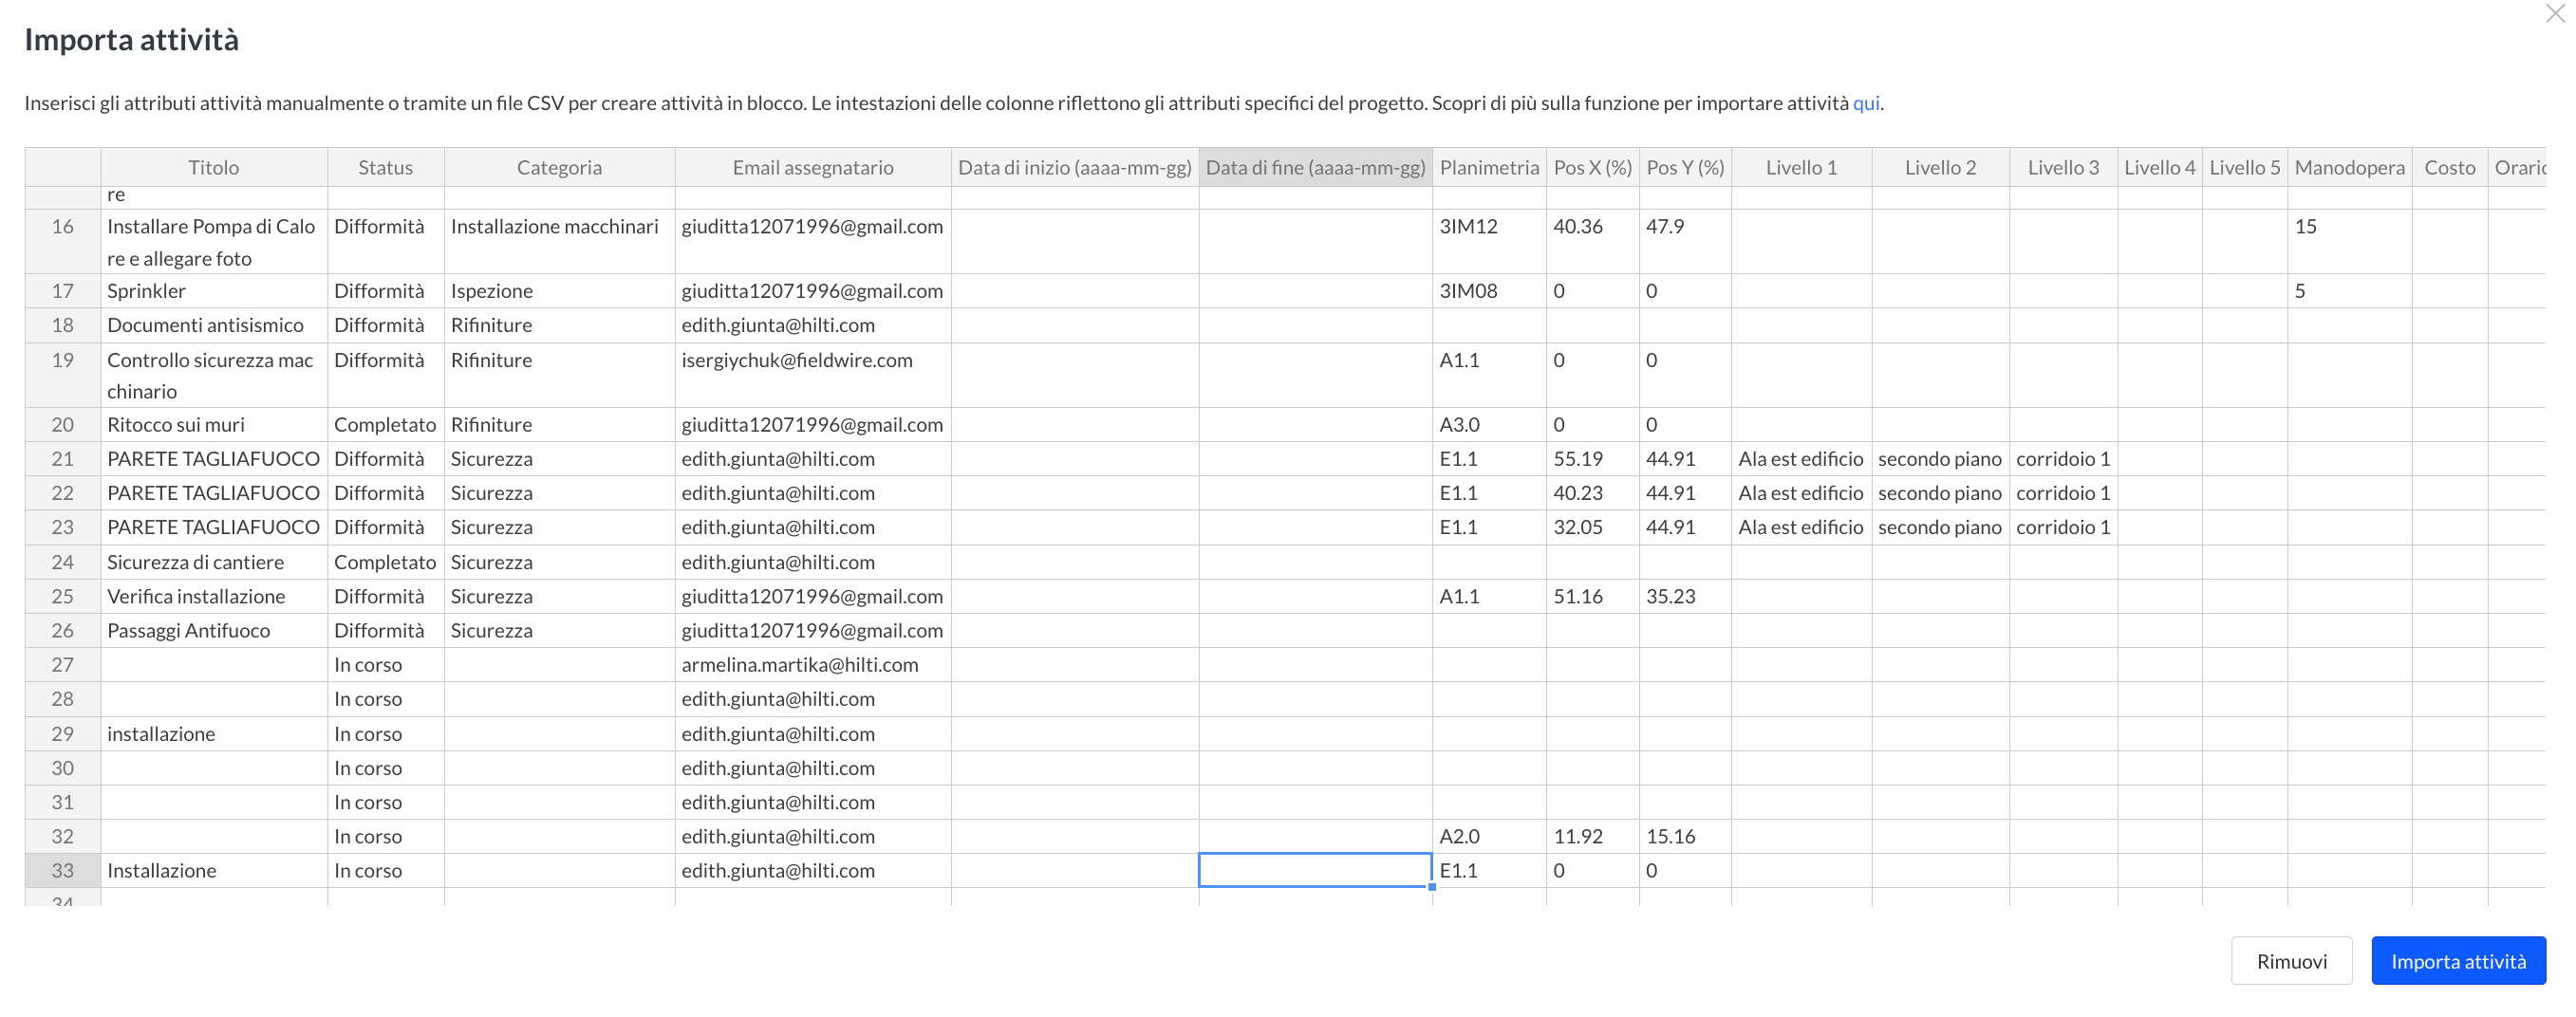Select row header 33
The height and width of the screenshot is (1017, 2576).
pyautogui.click(x=63, y=870)
